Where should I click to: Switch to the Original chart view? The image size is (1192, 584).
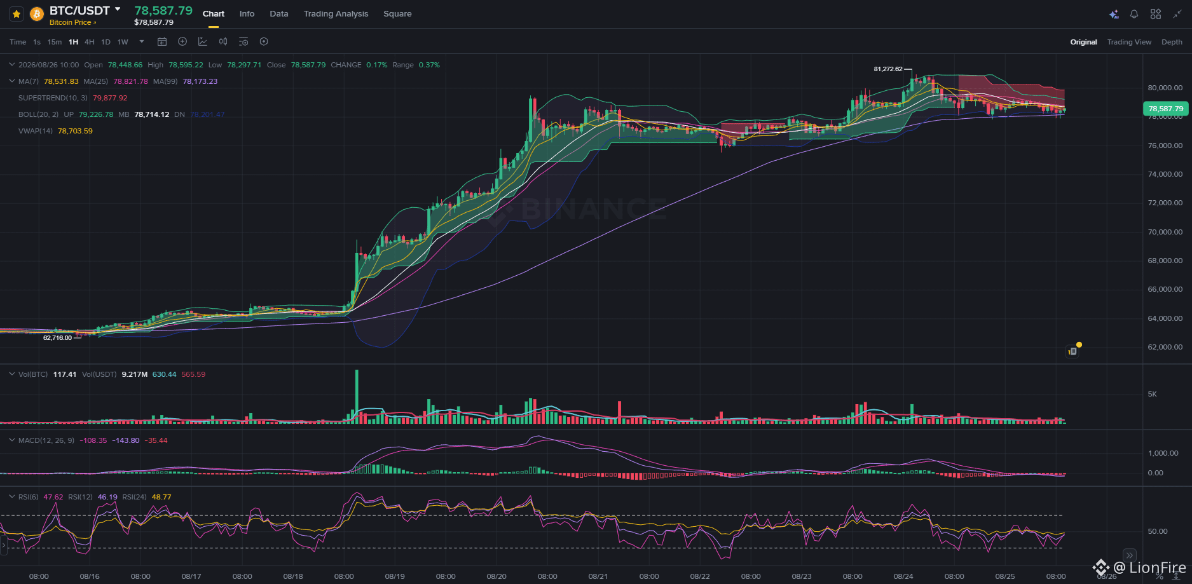pyautogui.click(x=1083, y=42)
